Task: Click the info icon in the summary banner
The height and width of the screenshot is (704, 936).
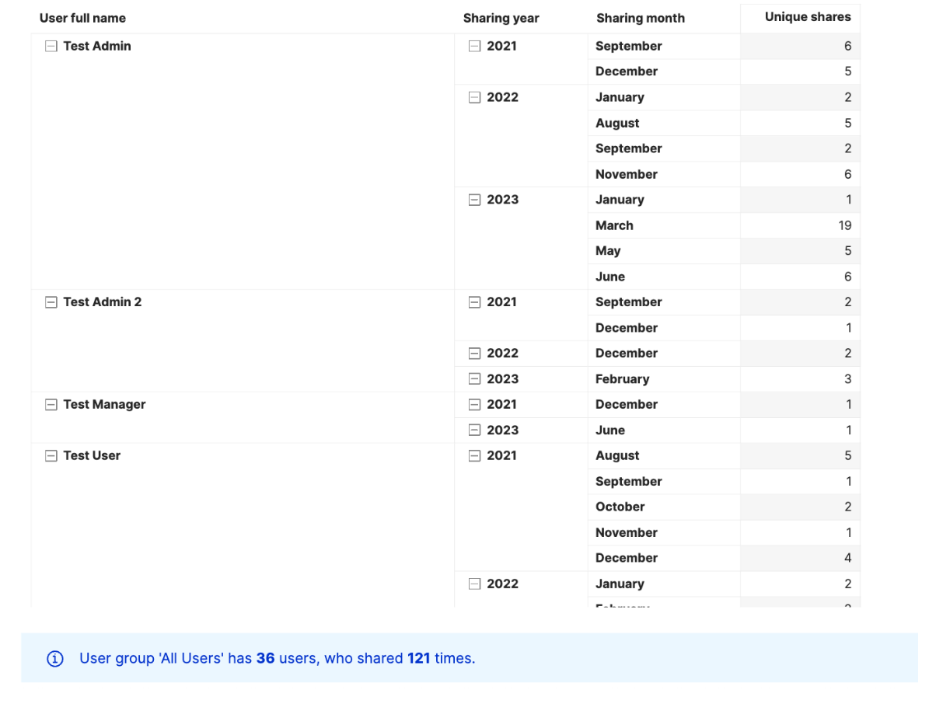Action: tap(55, 659)
